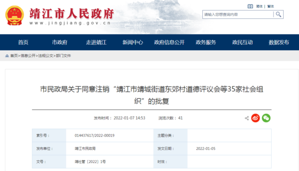299x171 pixels.
Task: Go to 首页 in breadcrumb
Action: click(x=14, y=56)
